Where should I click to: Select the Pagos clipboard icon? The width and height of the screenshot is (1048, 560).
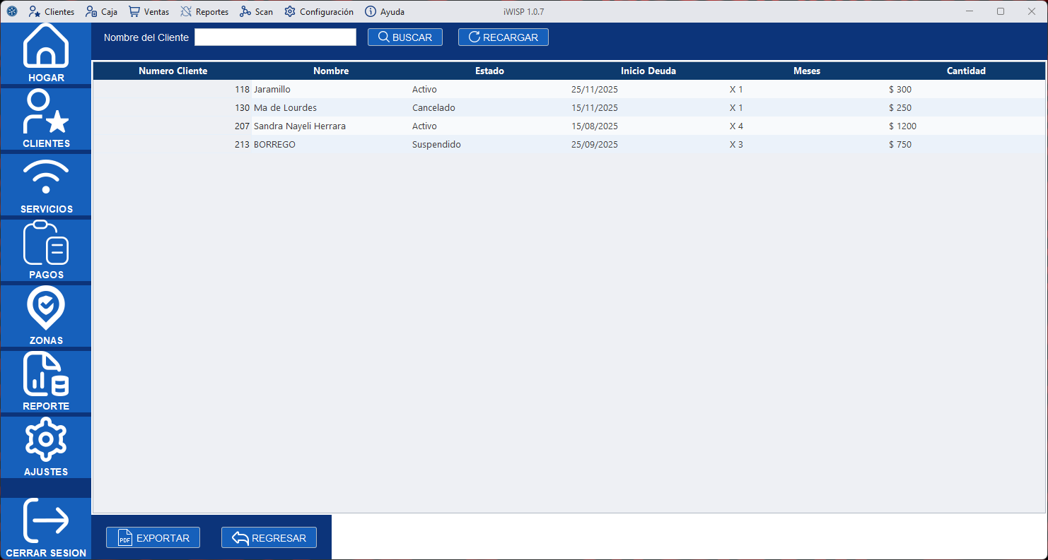pos(46,250)
